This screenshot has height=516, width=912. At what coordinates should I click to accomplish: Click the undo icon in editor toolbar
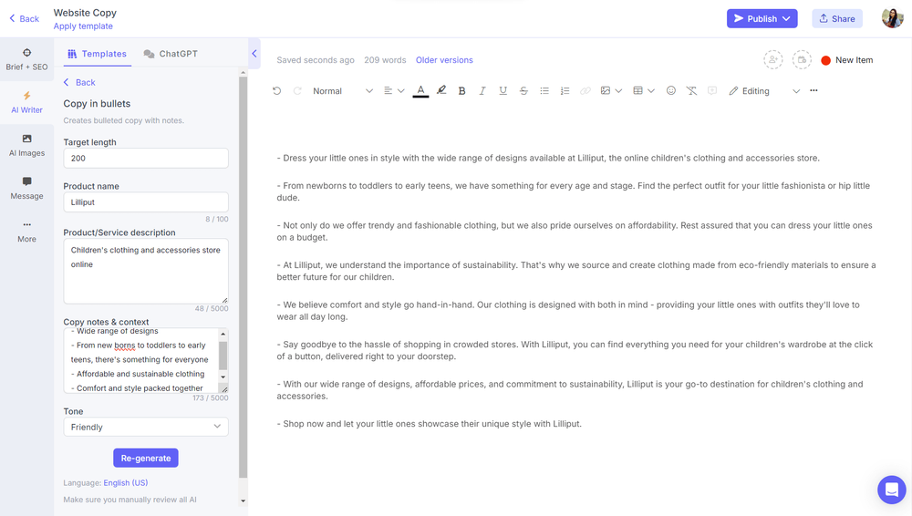(277, 91)
